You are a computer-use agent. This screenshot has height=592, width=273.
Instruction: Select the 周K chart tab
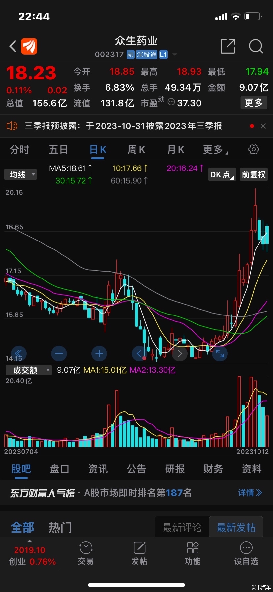point(136,150)
